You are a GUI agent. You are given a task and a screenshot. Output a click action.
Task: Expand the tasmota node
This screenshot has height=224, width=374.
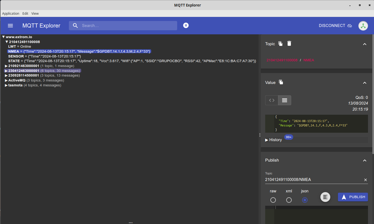[6, 85]
